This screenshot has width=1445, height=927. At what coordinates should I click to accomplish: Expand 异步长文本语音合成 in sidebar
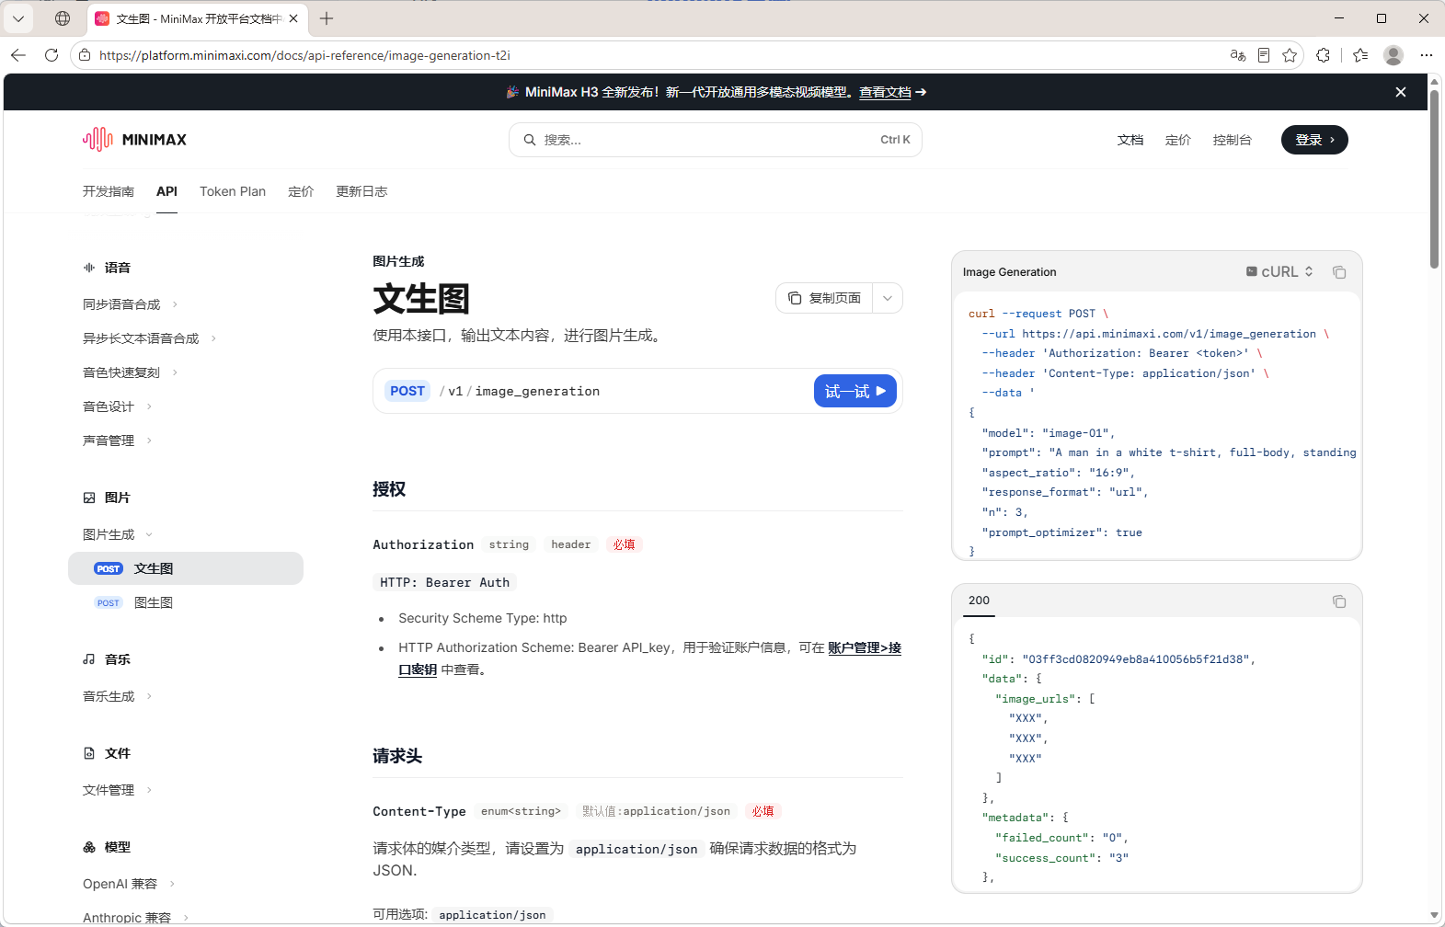(149, 338)
